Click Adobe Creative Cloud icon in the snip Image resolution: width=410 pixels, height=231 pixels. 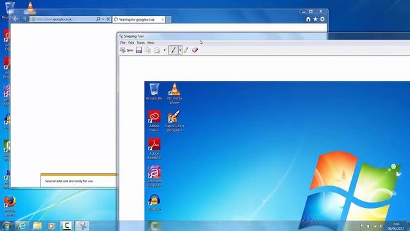tap(154, 121)
